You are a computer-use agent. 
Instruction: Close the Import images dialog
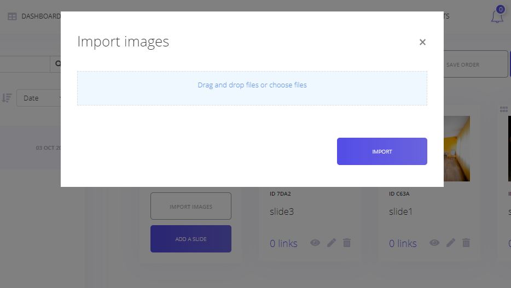coord(422,42)
